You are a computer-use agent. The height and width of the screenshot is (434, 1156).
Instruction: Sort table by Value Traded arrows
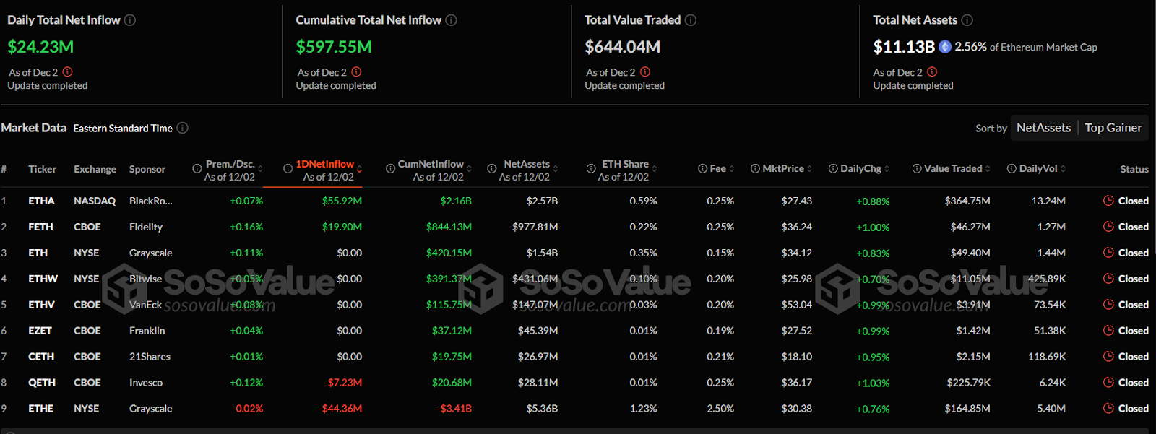point(988,169)
